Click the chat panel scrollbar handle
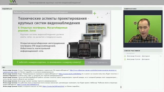 pyautogui.click(x=121, y=87)
